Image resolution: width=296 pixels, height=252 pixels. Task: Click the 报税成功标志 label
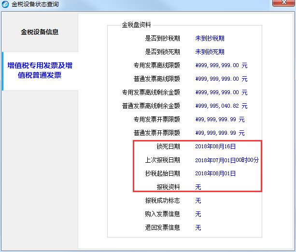pyautogui.click(x=162, y=200)
